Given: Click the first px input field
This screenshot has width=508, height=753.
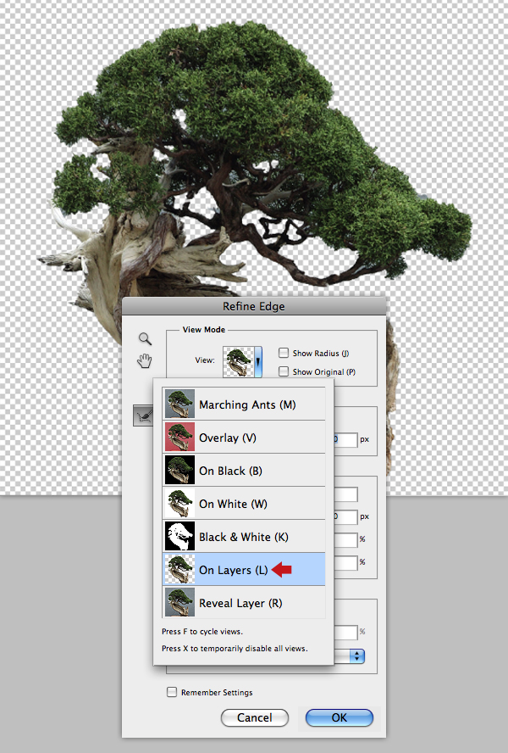Looking at the screenshot, I should click(x=345, y=439).
